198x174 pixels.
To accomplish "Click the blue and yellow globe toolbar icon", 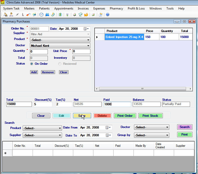I will [34, 14].
